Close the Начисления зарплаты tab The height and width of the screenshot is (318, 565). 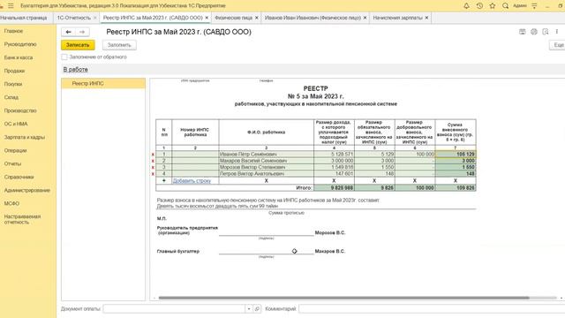click(426, 18)
